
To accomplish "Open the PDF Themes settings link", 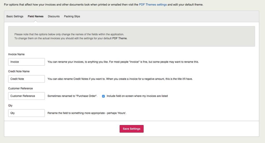I will [x=153, y=5].
